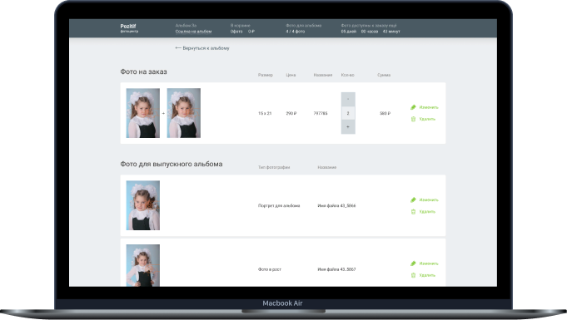Open the Pozitif logo home link
567x320 pixels.
click(x=129, y=27)
